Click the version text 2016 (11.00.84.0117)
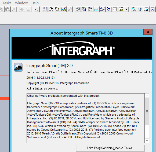The height and width of the screenshot is (152, 156). (x=41, y=78)
